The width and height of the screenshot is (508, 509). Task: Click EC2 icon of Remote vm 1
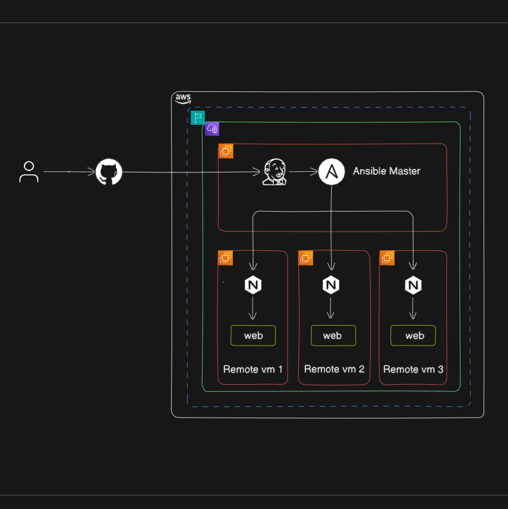point(226,258)
